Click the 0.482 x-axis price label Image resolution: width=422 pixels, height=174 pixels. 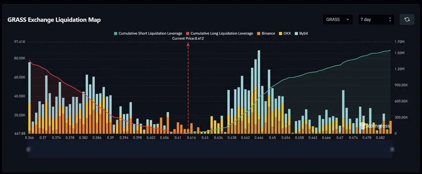point(380,138)
